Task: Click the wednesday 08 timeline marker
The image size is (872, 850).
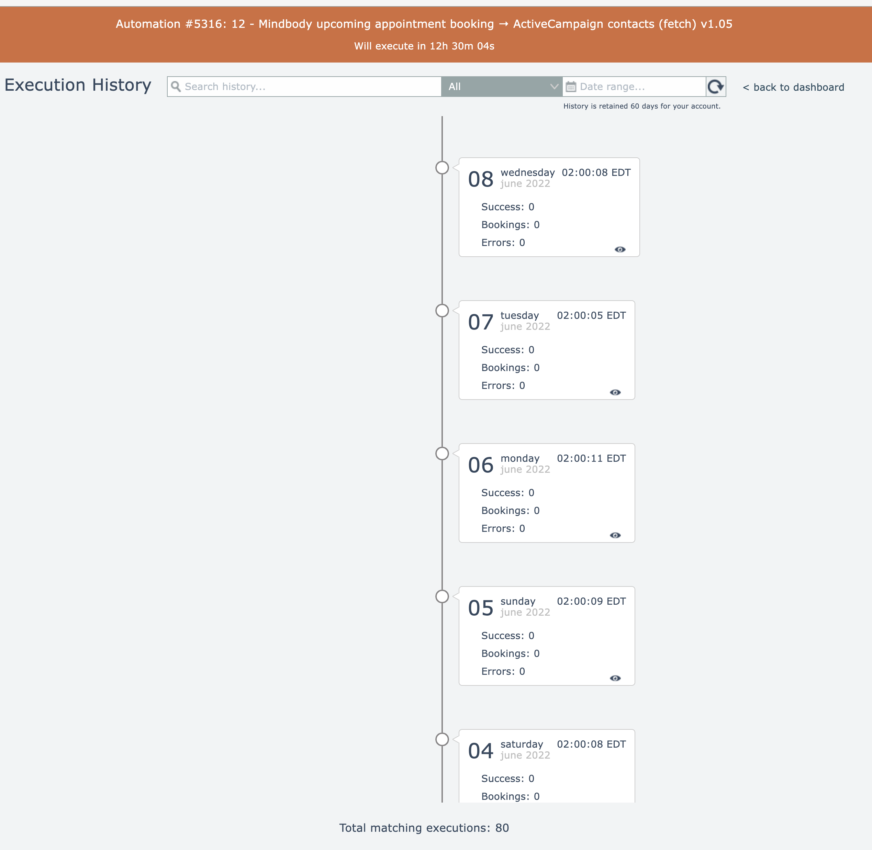Action: coord(442,168)
